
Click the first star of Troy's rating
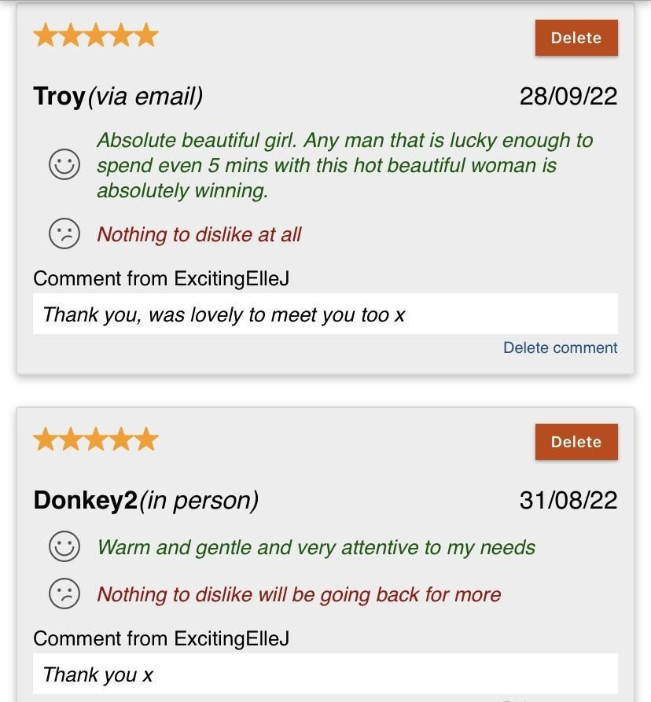(46, 35)
